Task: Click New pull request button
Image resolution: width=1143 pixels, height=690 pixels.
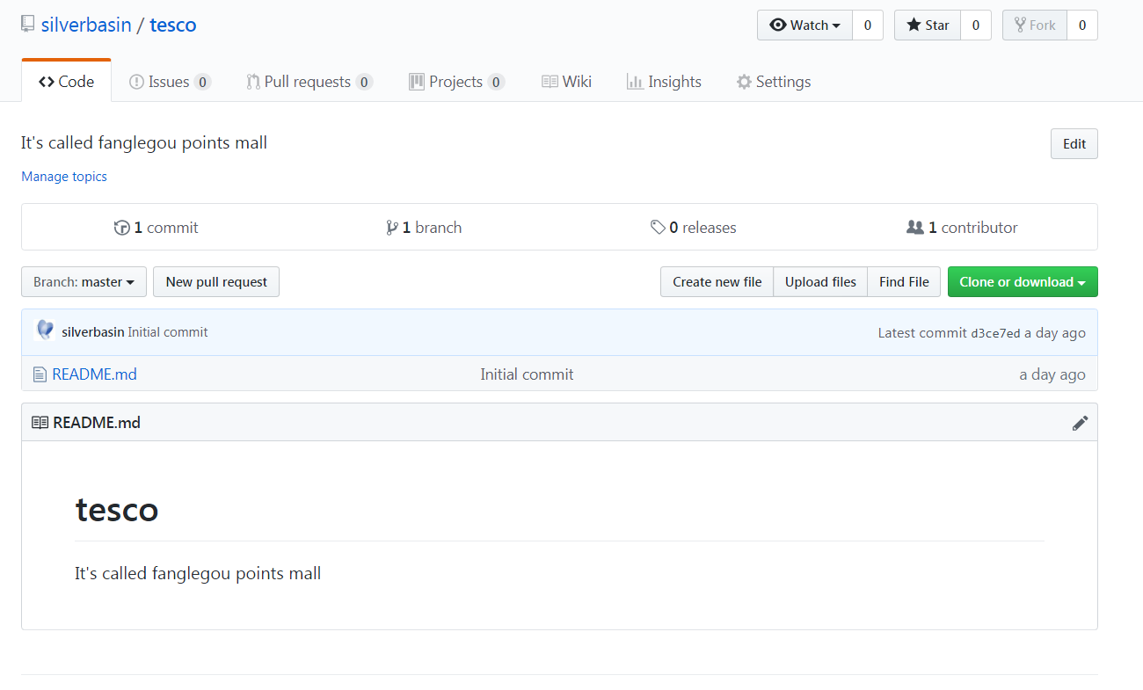Action: click(x=216, y=282)
